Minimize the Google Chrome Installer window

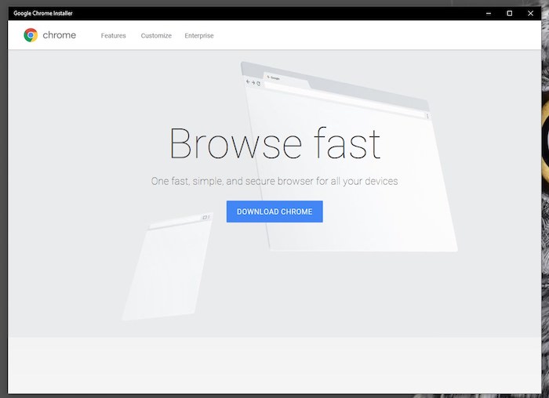click(x=489, y=13)
